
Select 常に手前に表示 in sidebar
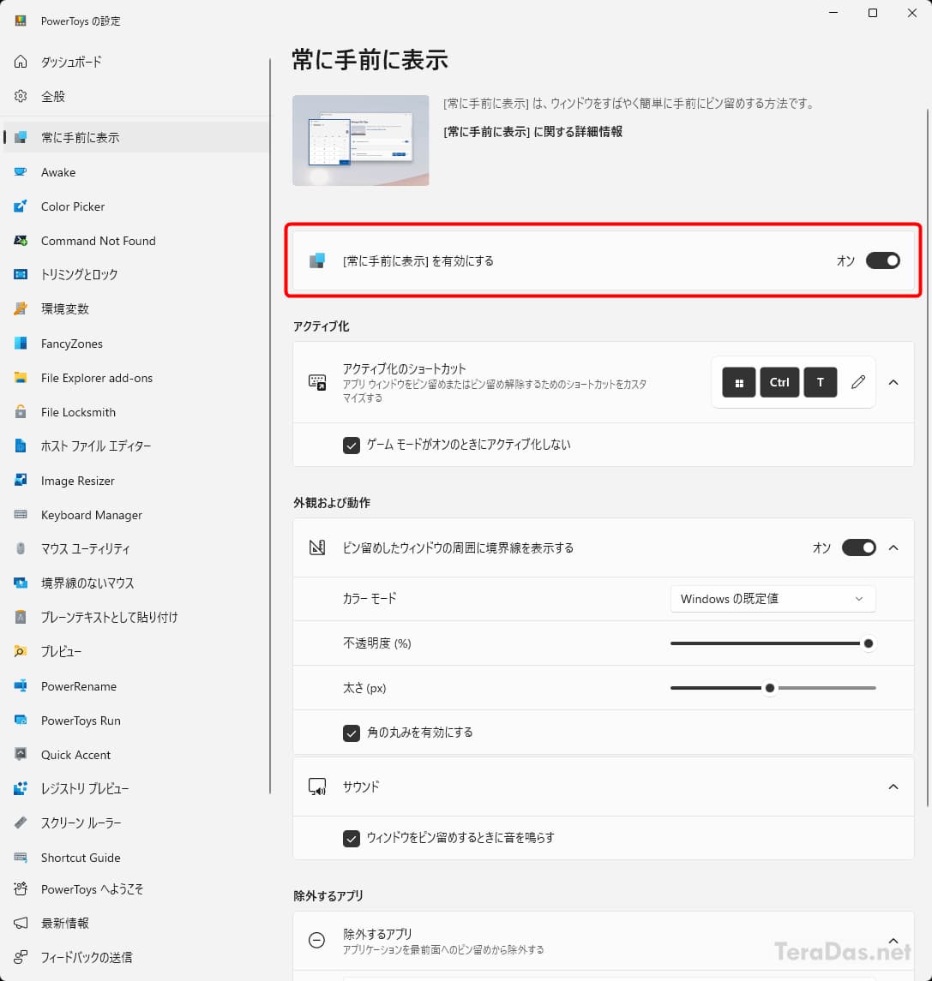click(135, 137)
